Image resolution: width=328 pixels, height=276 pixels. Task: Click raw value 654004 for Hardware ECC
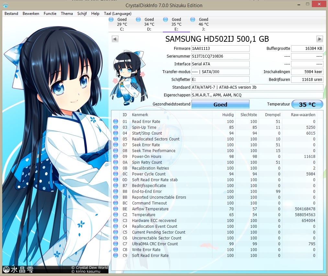308,221
